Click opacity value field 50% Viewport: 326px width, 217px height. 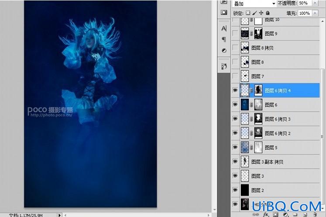[305, 3]
